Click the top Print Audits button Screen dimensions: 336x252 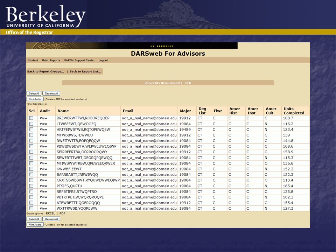coord(35,99)
